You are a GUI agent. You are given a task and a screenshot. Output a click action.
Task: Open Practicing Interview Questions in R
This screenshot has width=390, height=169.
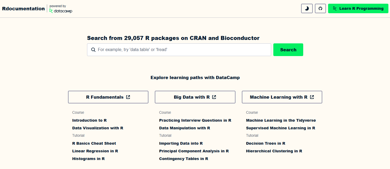click(195, 120)
